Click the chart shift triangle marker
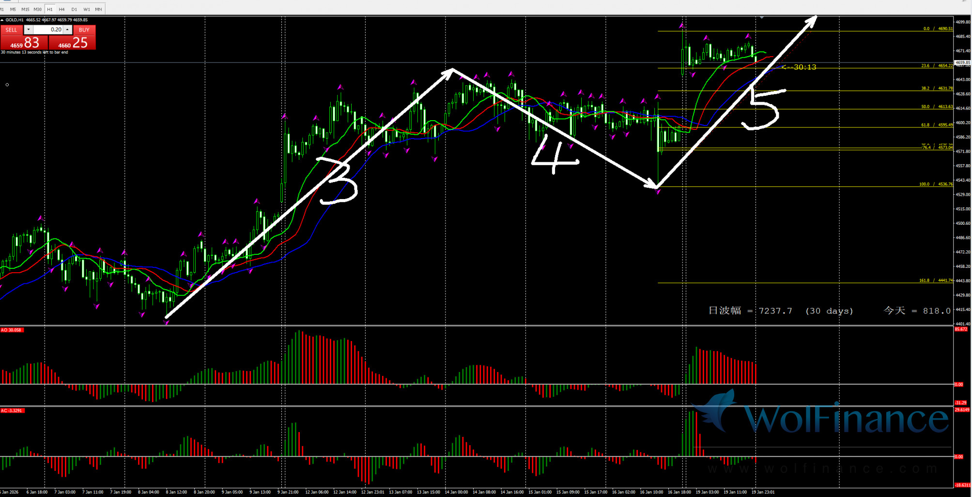The width and height of the screenshot is (972, 497). coord(762,17)
